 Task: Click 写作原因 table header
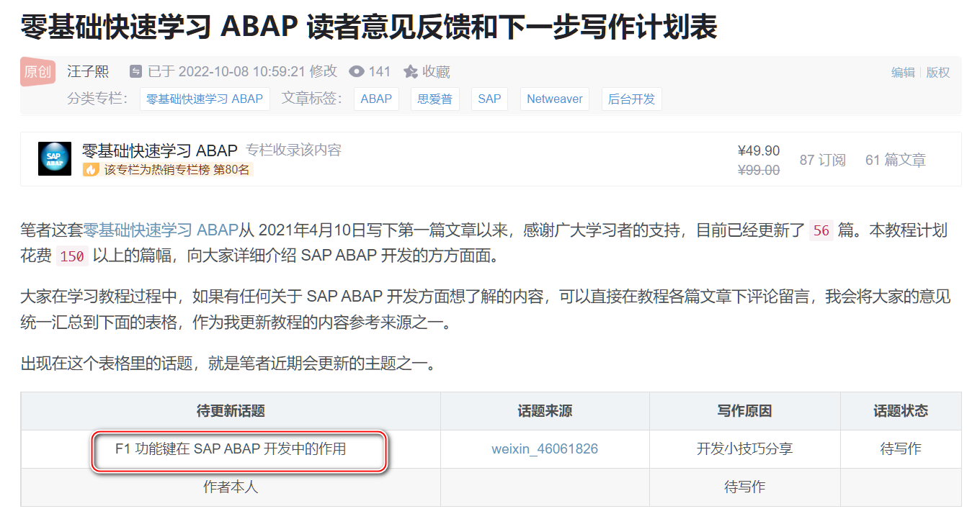tap(744, 411)
